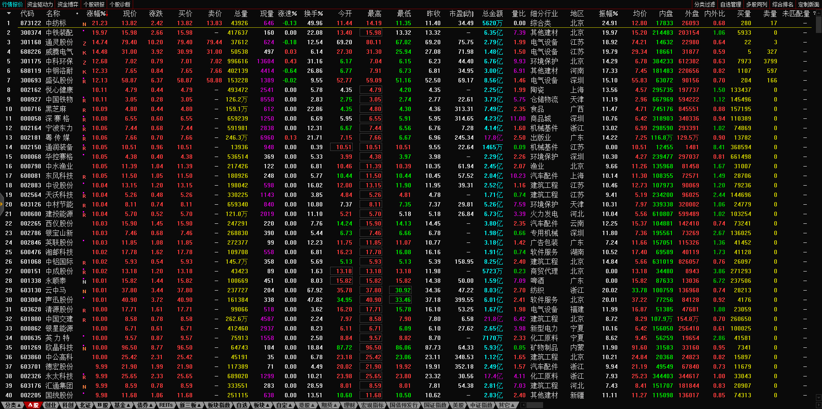Open the 定制版面 button

coord(809,4)
